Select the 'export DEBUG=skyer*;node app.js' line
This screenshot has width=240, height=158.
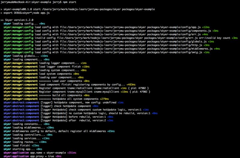tap(25, 13)
